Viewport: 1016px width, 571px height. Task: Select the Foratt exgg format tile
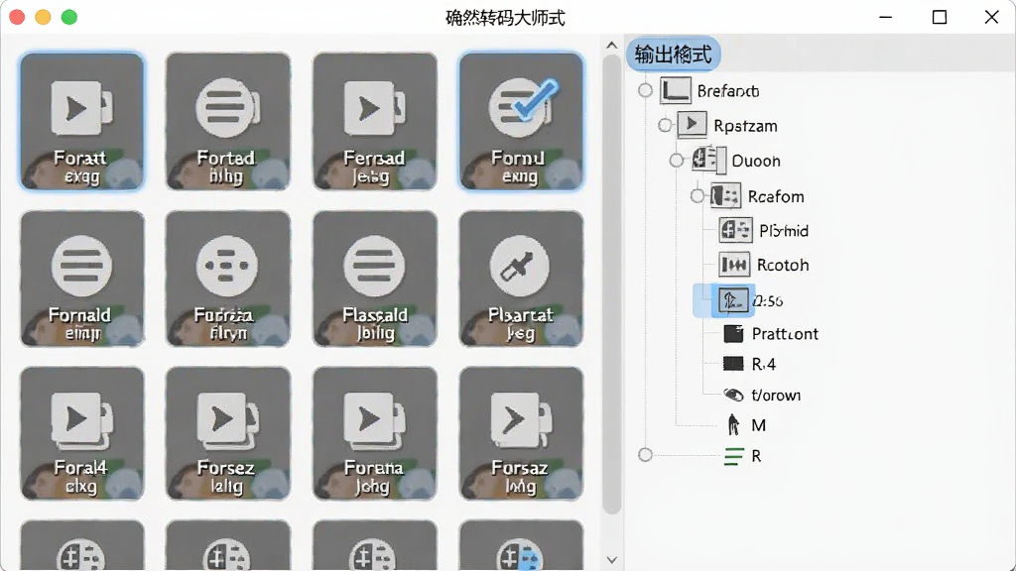(x=81, y=121)
